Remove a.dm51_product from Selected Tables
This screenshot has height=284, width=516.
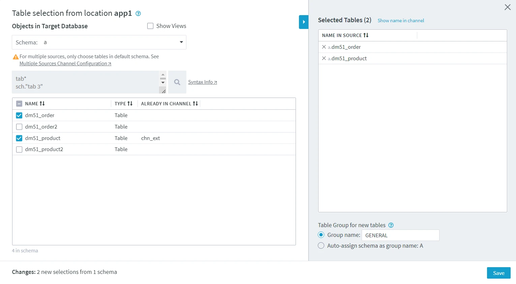[x=324, y=58]
